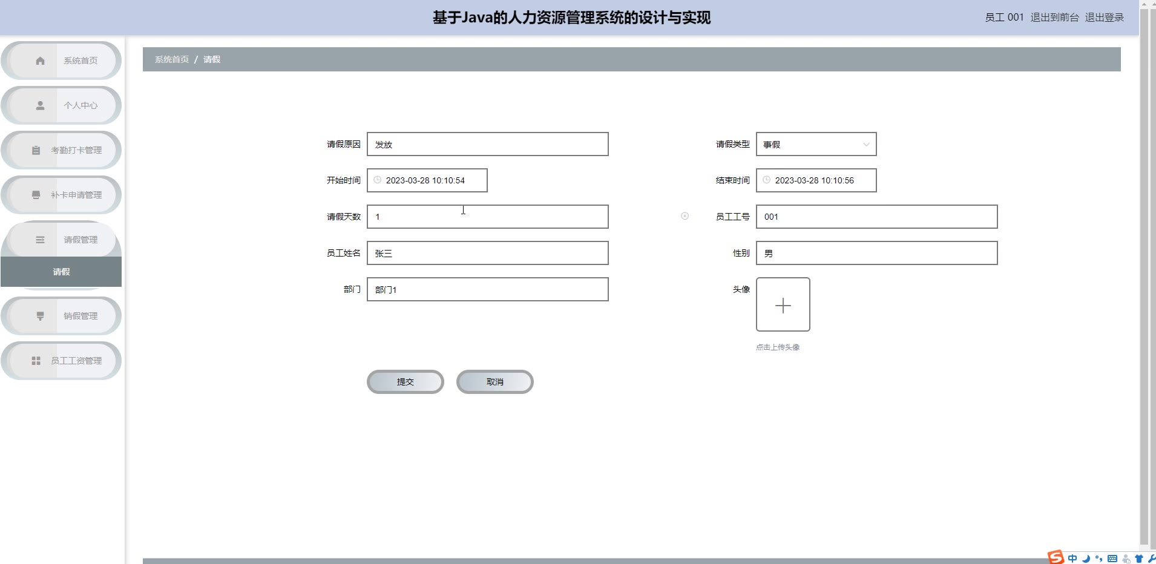Click the moon icon in the IME bar
This screenshot has width=1156, height=564.
point(1086,559)
